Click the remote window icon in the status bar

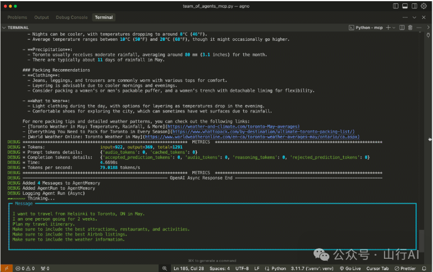coord(5,268)
